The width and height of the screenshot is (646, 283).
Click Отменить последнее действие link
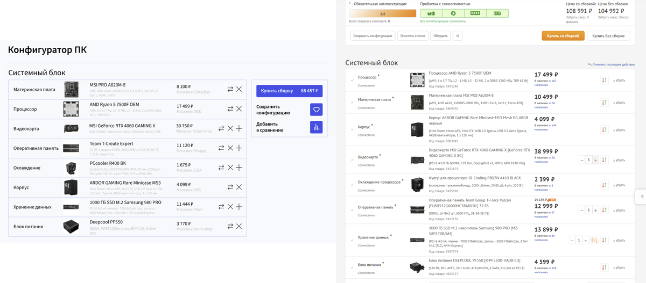[x=613, y=64]
